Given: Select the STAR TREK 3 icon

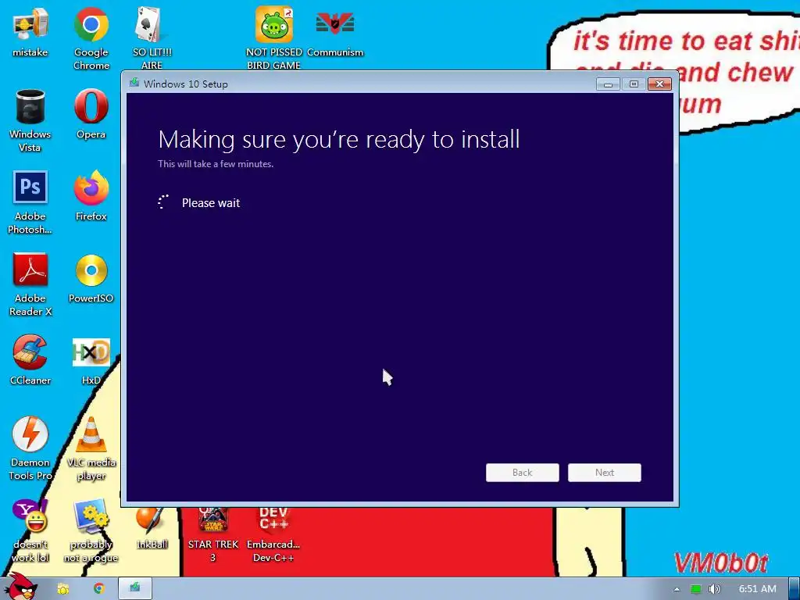Looking at the screenshot, I should coord(213,534).
